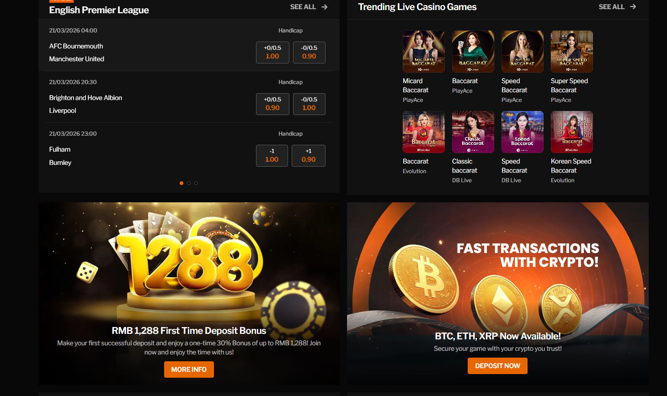Screen dimensions: 667x396
Task: Open the Evolution Baccarat game tile
Action: [x=423, y=132]
